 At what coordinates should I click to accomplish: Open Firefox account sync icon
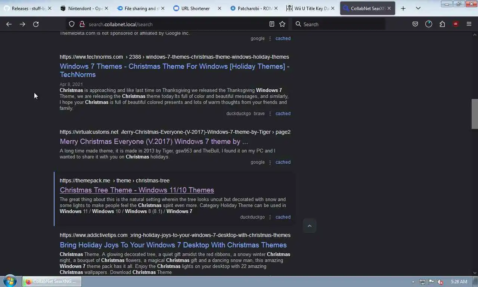tap(429, 24)
